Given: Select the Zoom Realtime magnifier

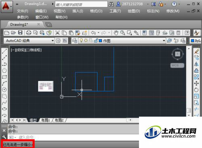Looking at the screenshot, I should click(122, 33).
